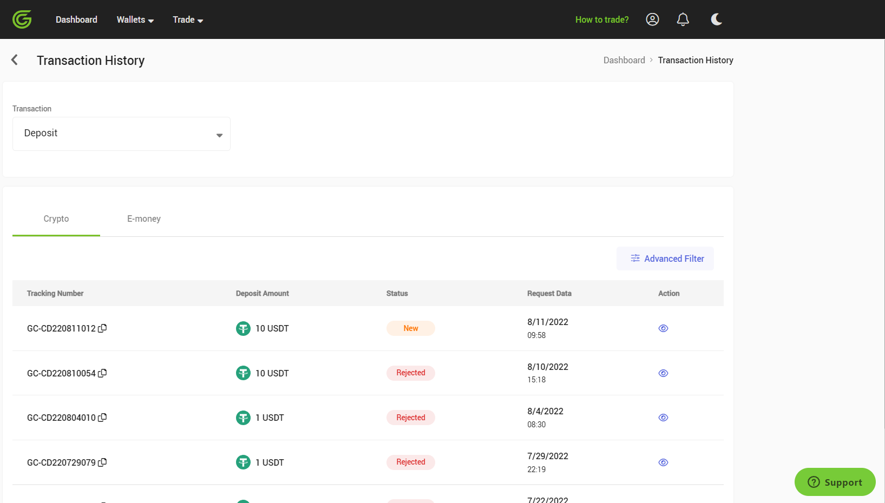
Task: Click the 8/4/2022 request date
Action: (546, 411)
